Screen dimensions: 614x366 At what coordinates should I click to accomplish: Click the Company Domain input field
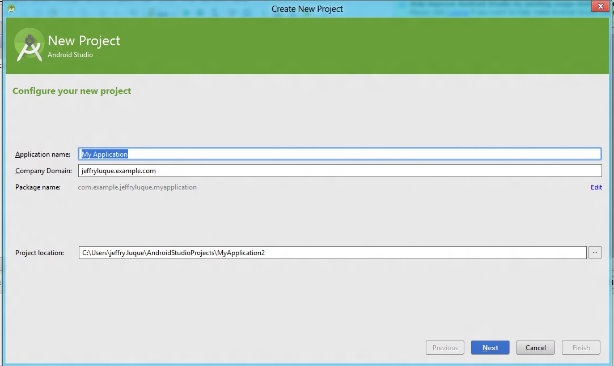point(340,171)
